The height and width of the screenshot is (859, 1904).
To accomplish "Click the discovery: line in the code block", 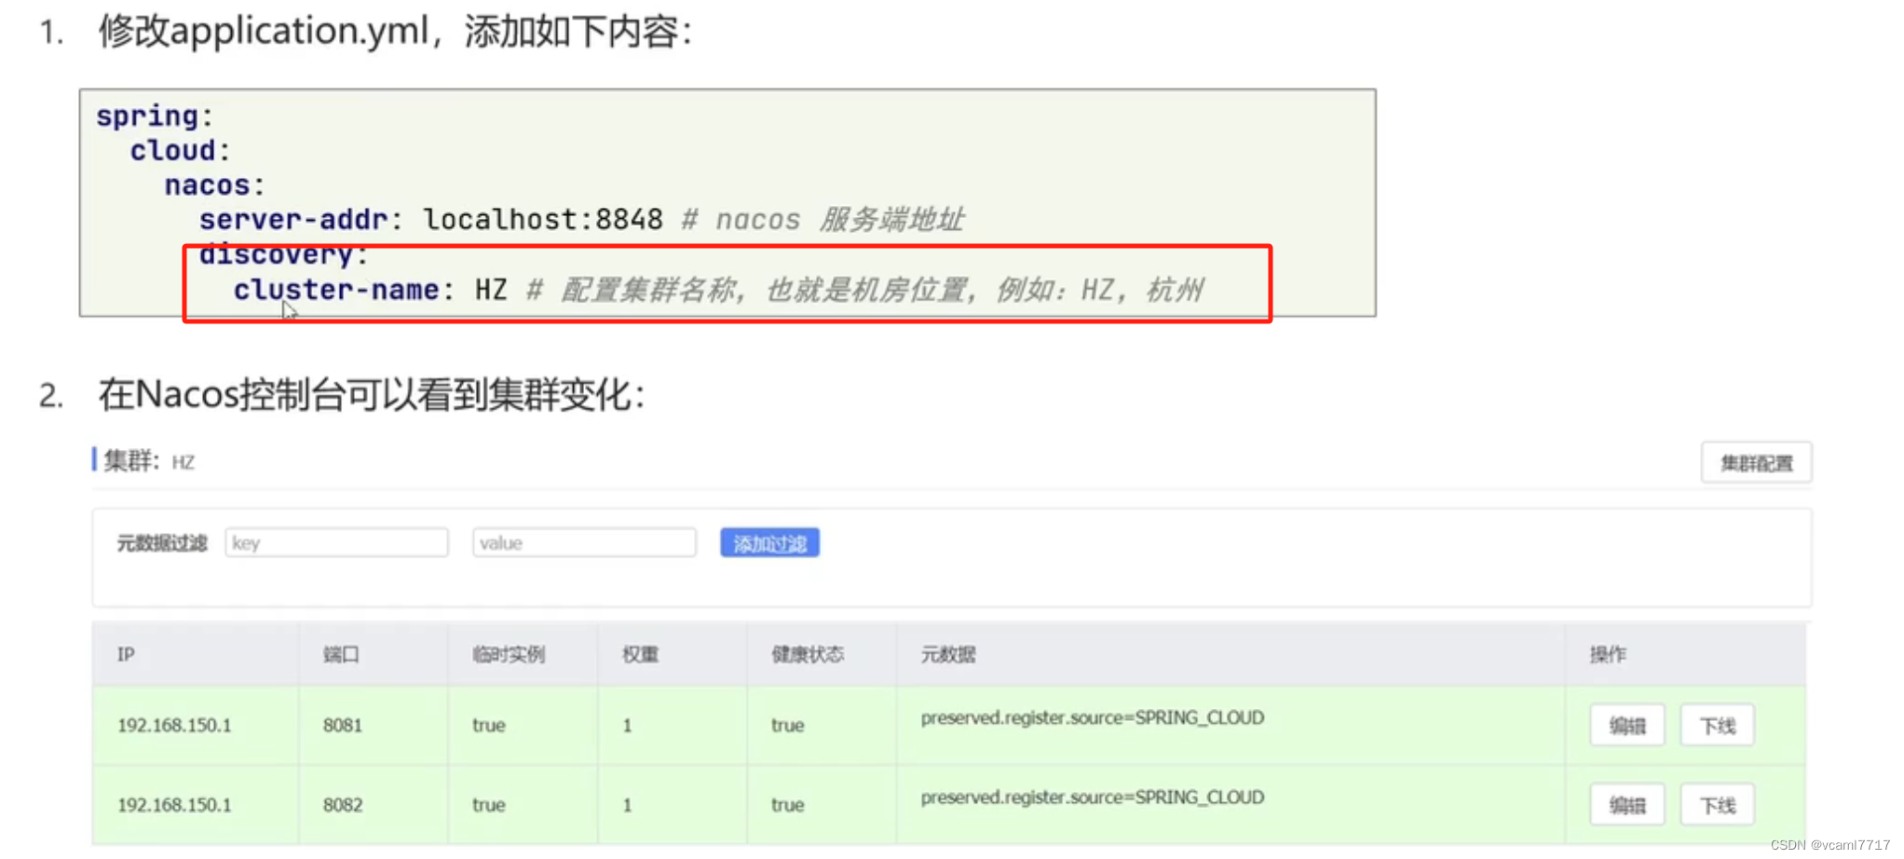I will [284, 255].
